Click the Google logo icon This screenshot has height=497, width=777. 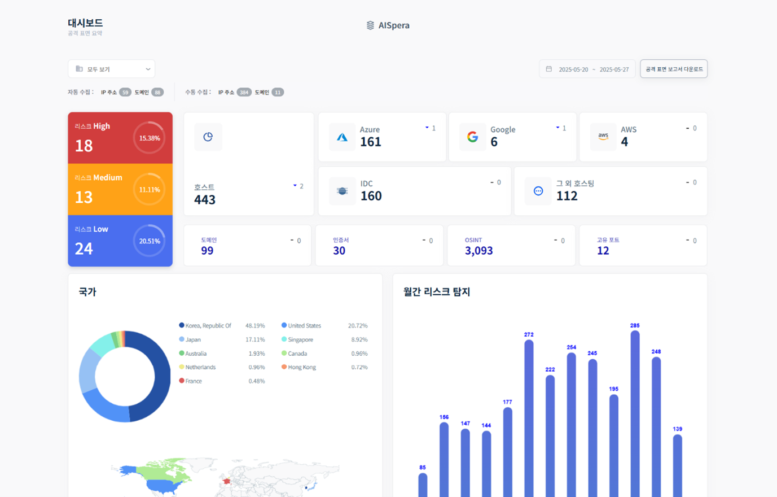tap(472, 137)
